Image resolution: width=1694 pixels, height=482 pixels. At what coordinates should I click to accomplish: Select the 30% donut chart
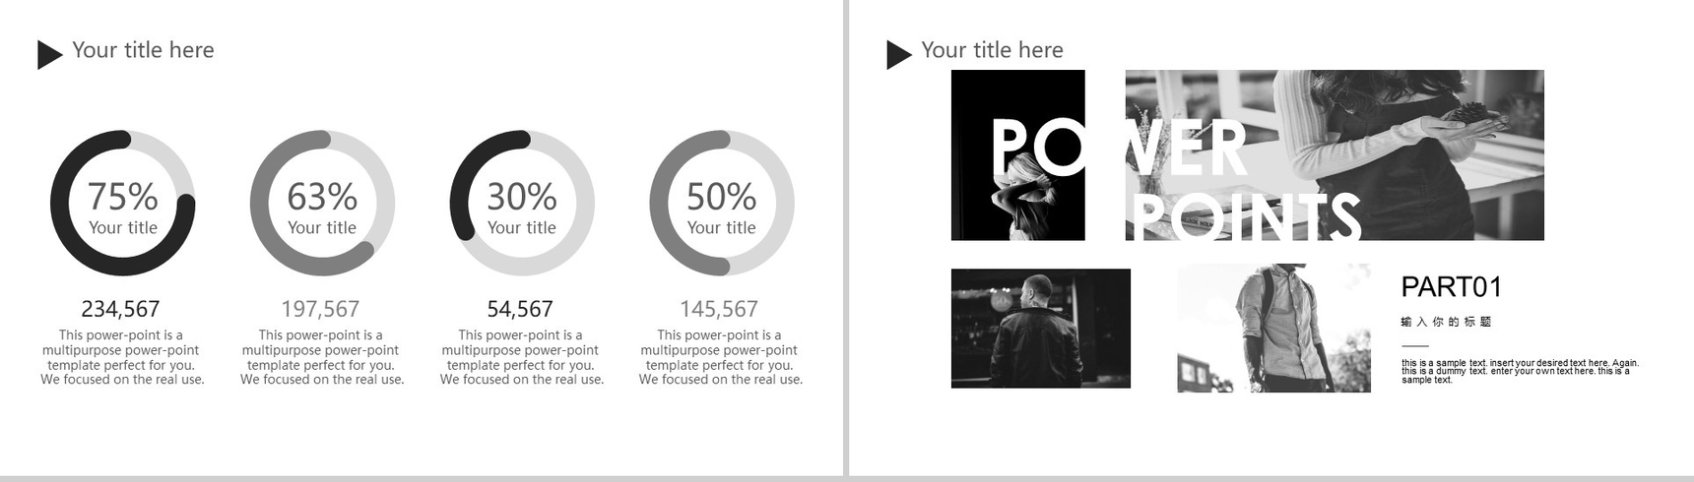point(522,203)
